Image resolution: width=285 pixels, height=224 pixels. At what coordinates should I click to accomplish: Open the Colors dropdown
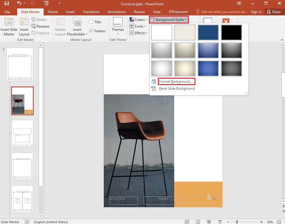click(138, 19)
